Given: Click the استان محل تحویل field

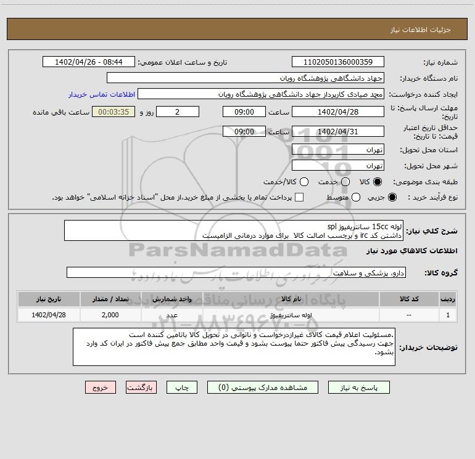Looking at the screenshot, I should point(338,149).
